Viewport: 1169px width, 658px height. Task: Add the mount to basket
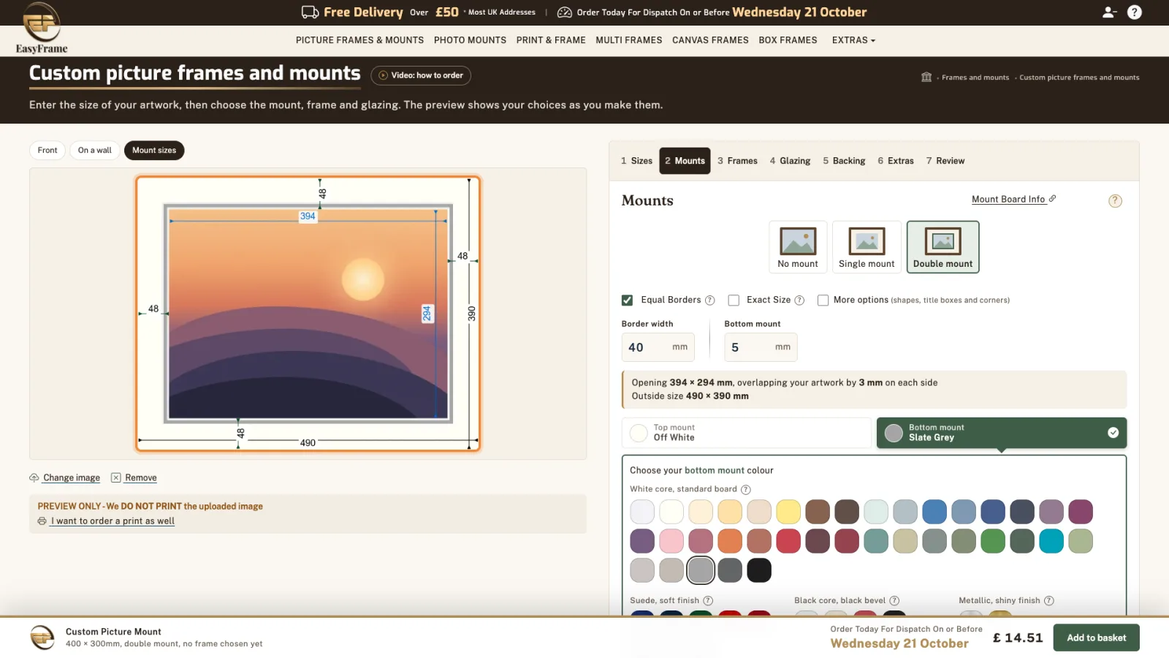(1096, 638)
